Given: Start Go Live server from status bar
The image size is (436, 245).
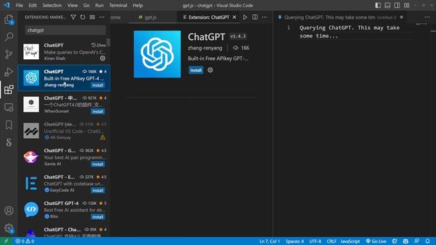Looking at the screenshot, I should (x=376, y=241).
